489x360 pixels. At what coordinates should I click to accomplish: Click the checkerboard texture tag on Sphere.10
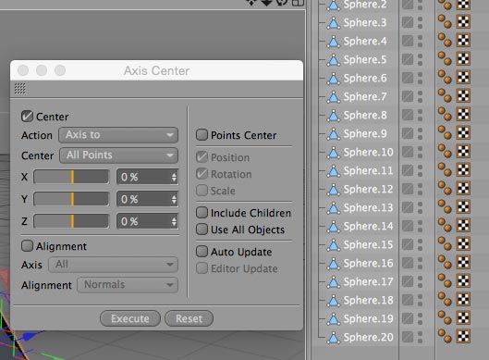(x=463, y=152)
